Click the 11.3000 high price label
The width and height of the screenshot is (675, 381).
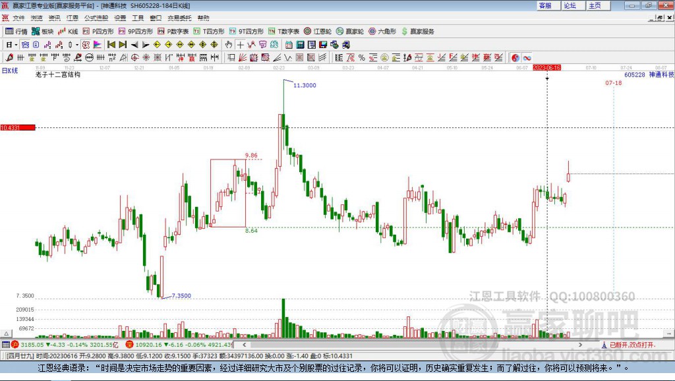pos(305,85)
